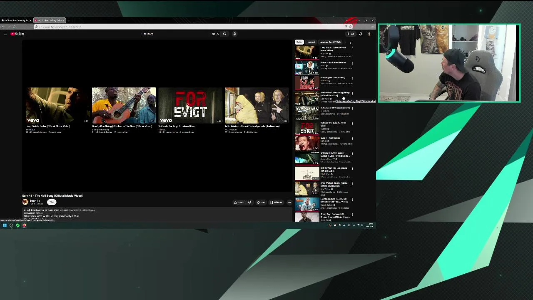Expand the video description box
Screen dimensions: 533x300
click(x=157, y=214)
